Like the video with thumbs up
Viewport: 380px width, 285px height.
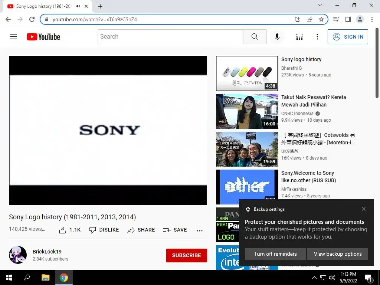click(x=70, y=230)
